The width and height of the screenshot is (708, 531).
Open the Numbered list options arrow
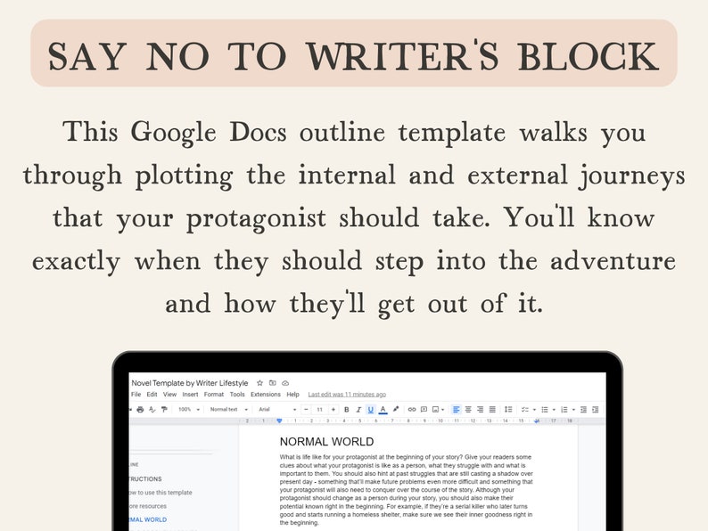click(x=573, y=410)
